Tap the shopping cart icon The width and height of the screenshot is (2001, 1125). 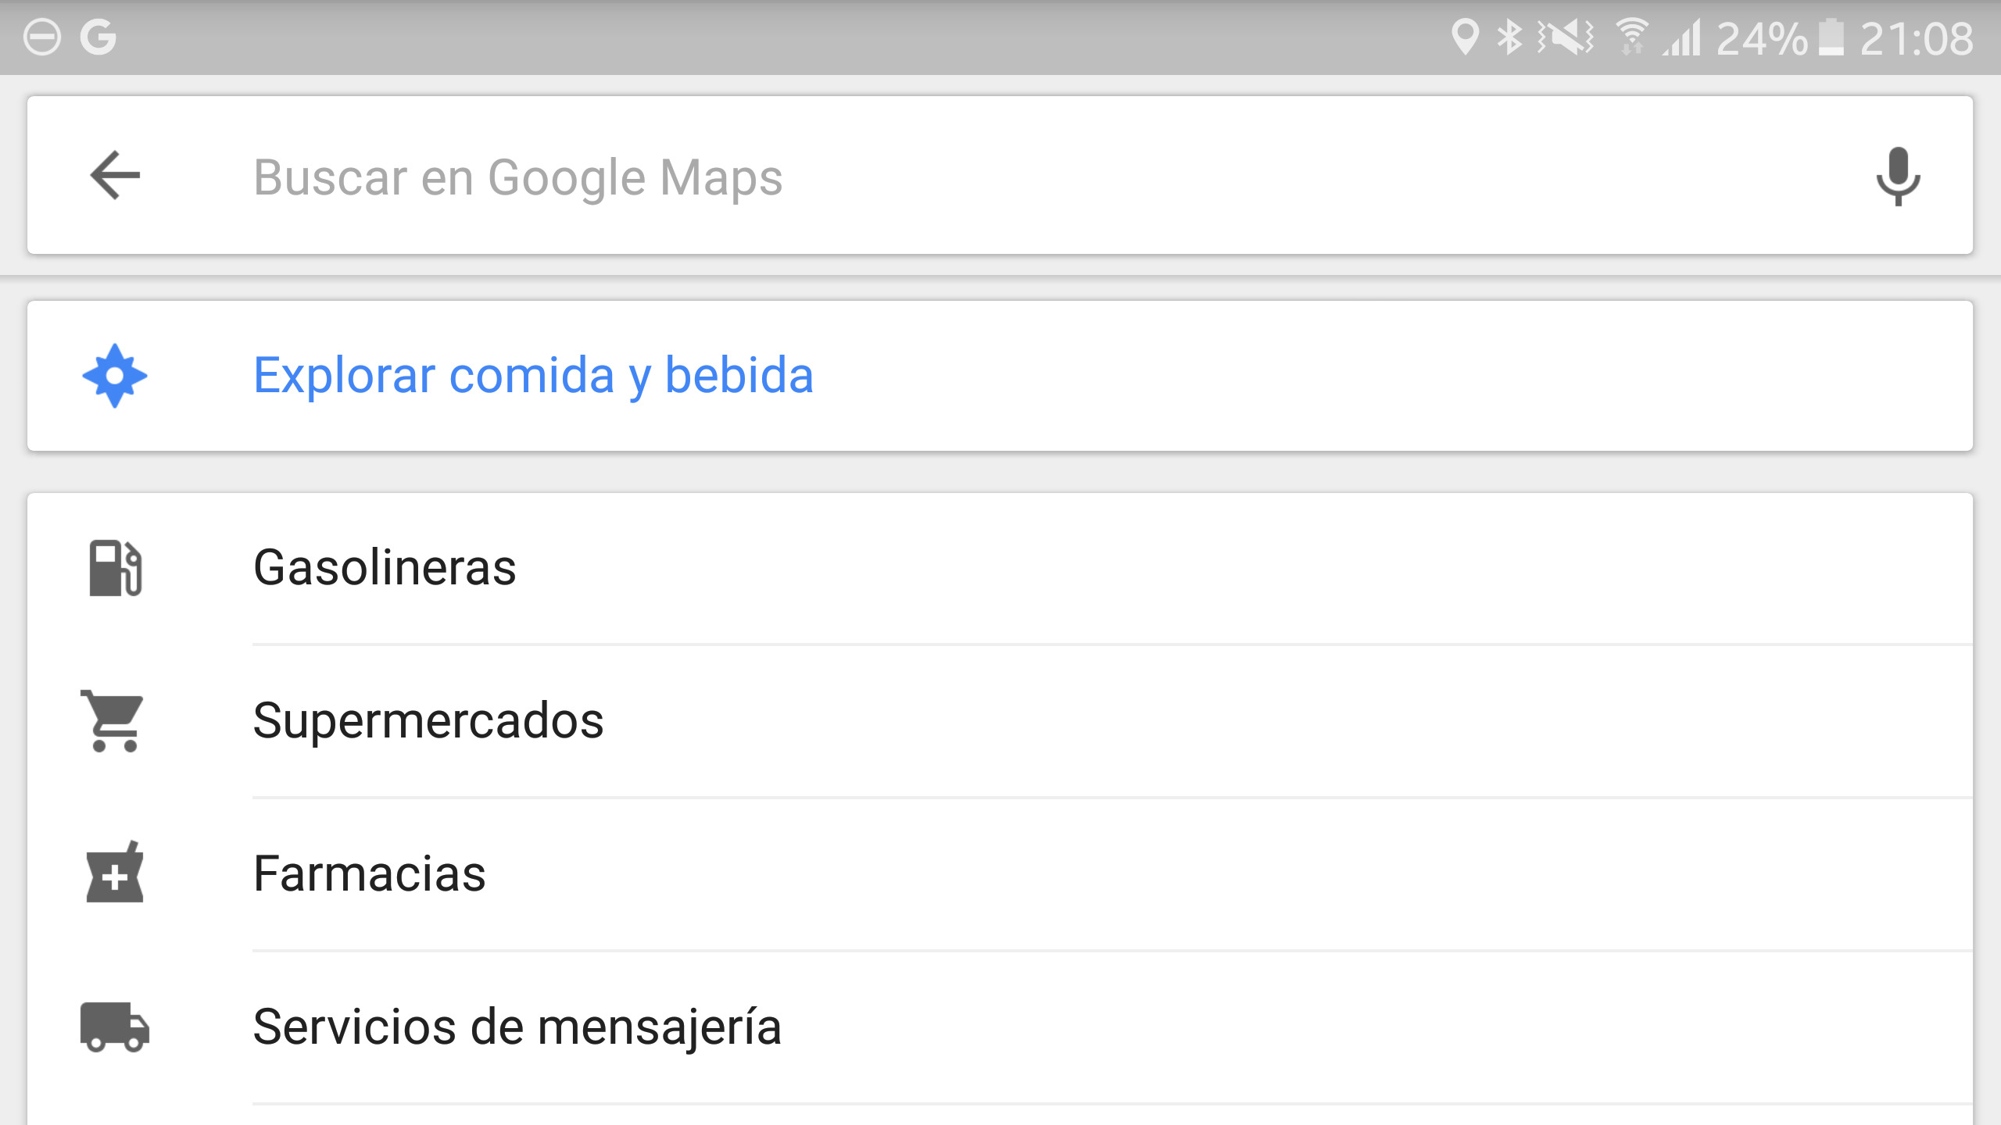tap(113, 720)
